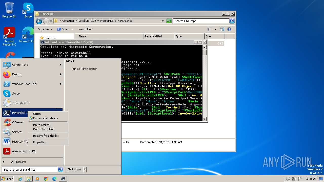The width and height of the screenshot is (324, 182).
Task: Sort by Date modified column header
Action: tap(159, 36)
